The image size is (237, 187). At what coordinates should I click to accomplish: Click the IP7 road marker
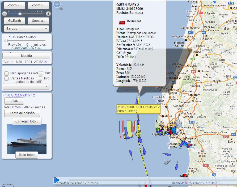226,137
